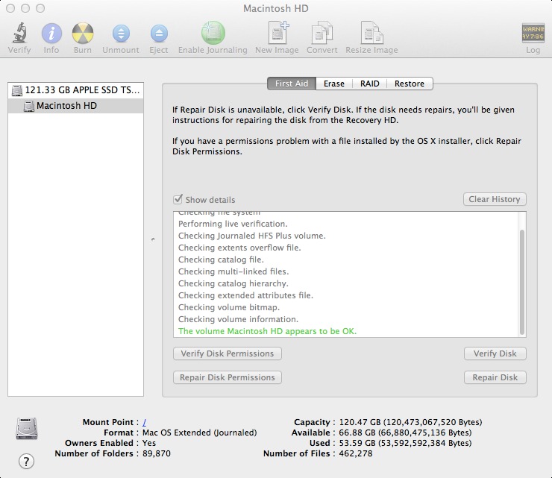This screenshot has height=478, width=552.
Task: Click 'Checking Journaled HFS Plus volume.' line
Action: (252, 236)
